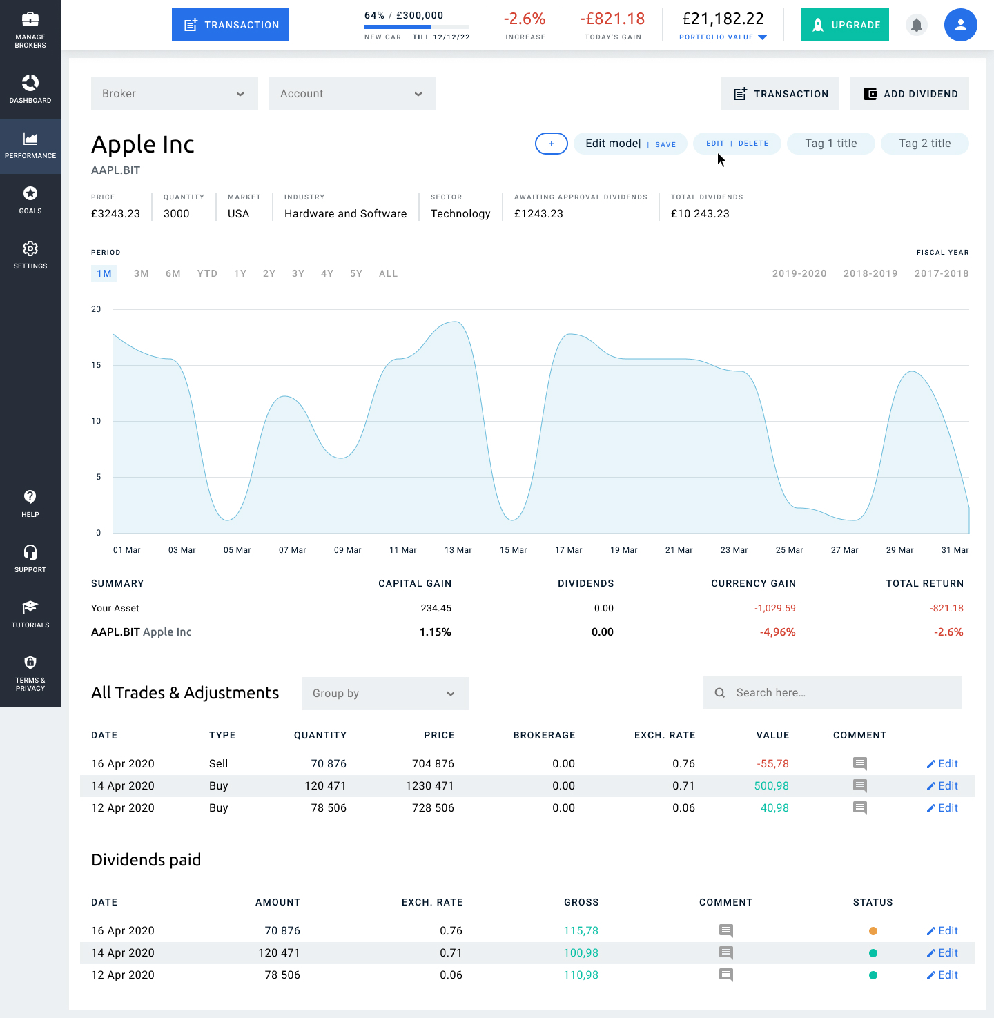
Task: Select Tag 2 title pill
Action: point(925,144)
